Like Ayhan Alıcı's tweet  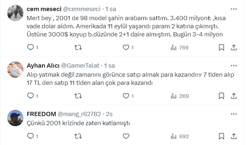tap(126, 96)
